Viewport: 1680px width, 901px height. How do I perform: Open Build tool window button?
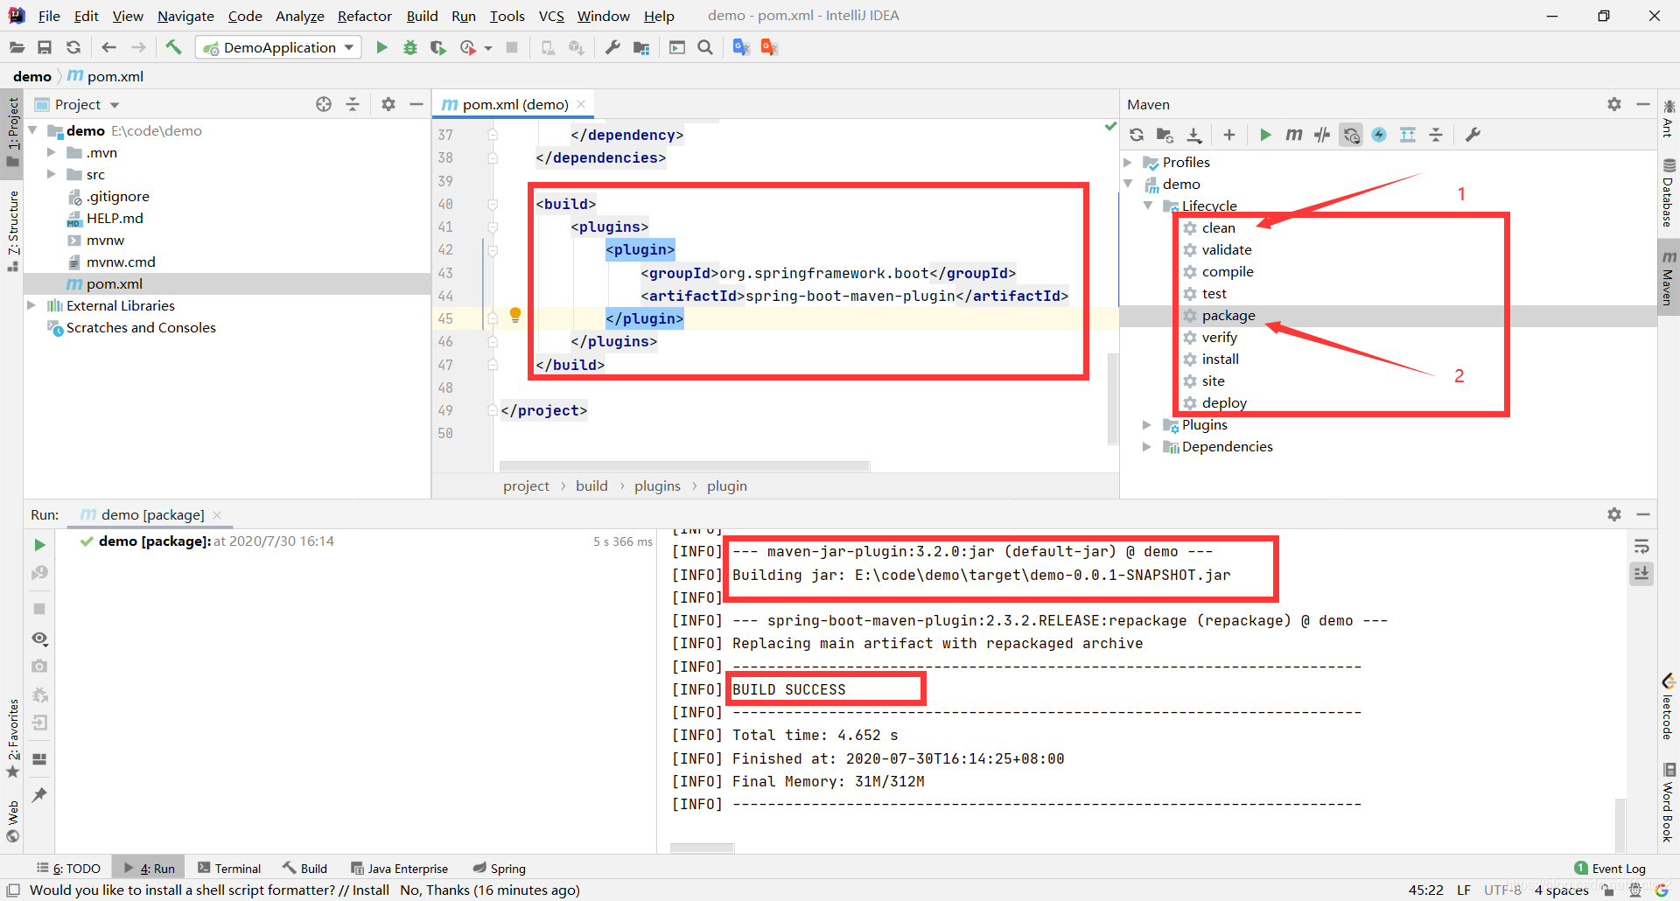click(x=304, y=869)
